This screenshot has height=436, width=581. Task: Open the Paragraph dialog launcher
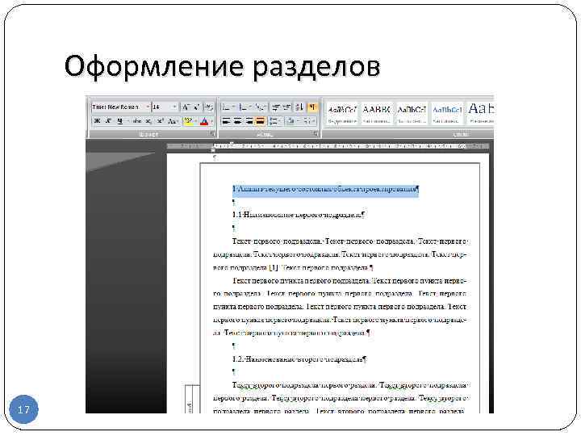click(315, 133)
